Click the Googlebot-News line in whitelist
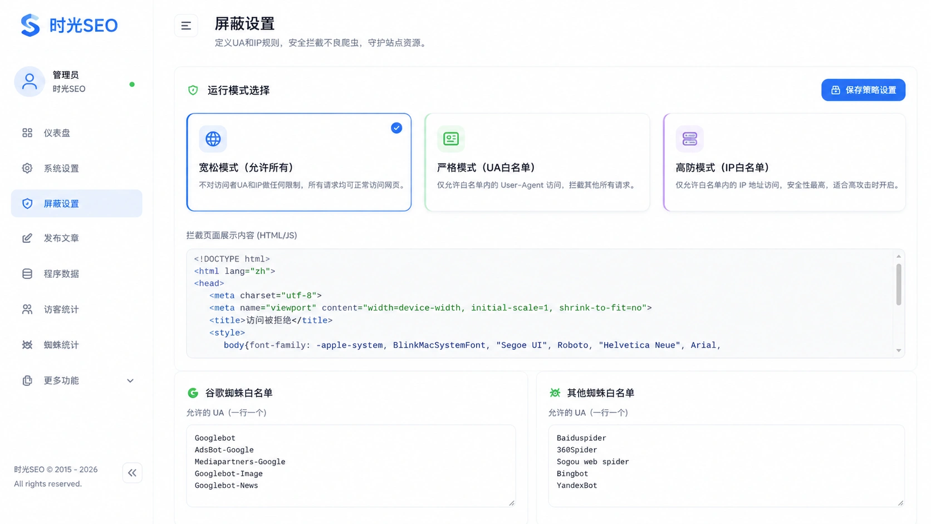The image size is (931, 524). (226, 486)
